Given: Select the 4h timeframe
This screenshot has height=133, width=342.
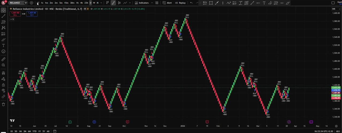Looking at the screenshot, I should pyautogui.click(x=81, y=3).
